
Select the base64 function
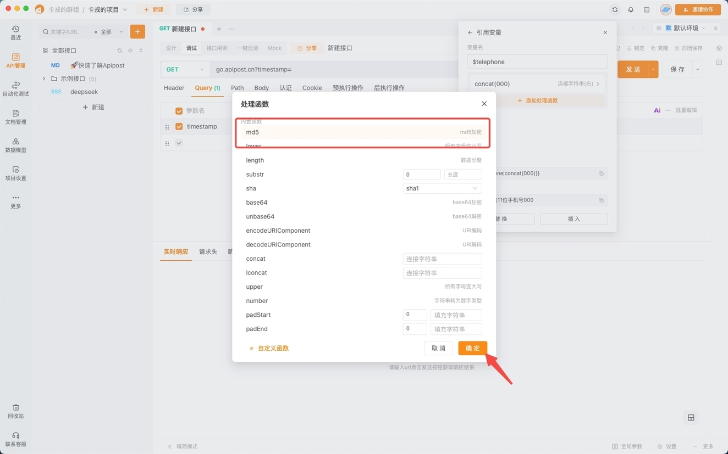click(364, 203)
